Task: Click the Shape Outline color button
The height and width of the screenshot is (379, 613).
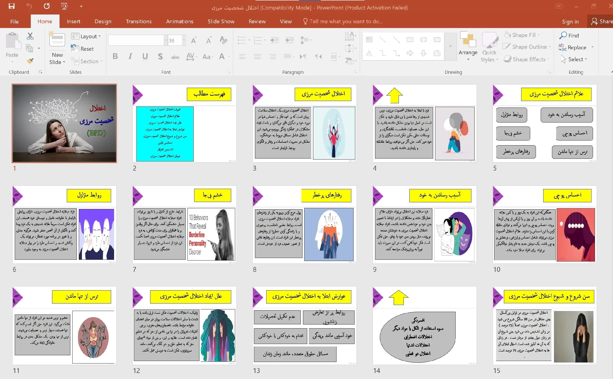Action: 526,47
